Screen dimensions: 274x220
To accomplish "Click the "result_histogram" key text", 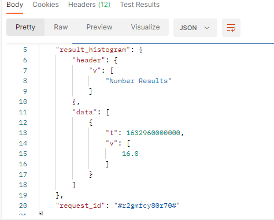I will point(93,50).
